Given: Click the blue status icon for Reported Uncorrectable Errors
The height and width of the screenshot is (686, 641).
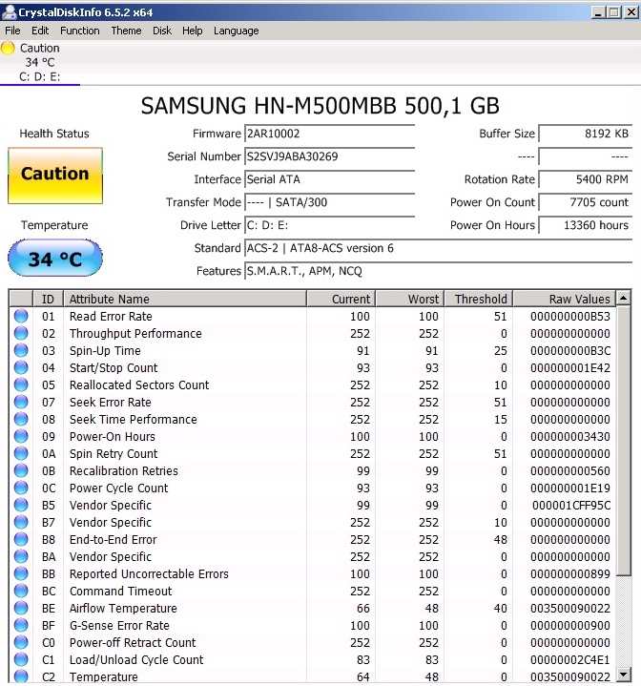Looking at the screenshot, I should tap(21, 573).
